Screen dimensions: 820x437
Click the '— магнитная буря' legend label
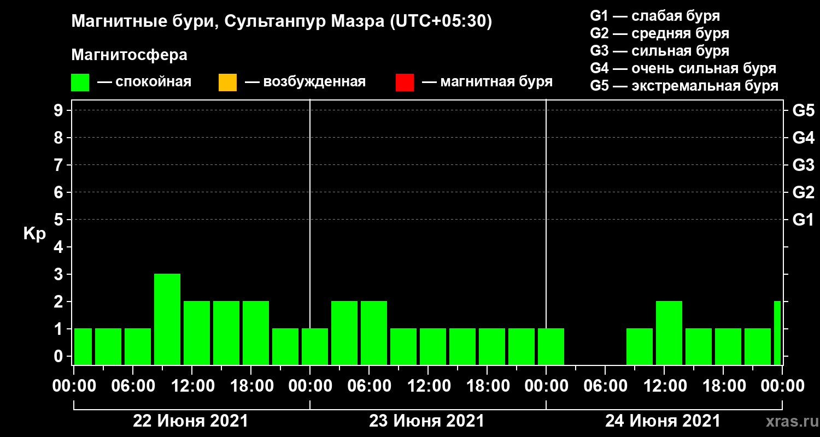click(488, 82)
